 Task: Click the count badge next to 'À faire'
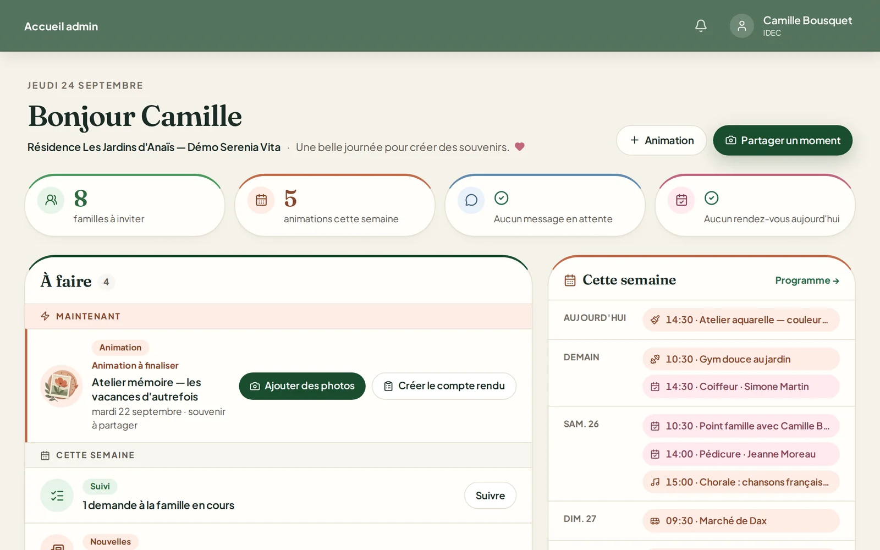click(106, 282)
